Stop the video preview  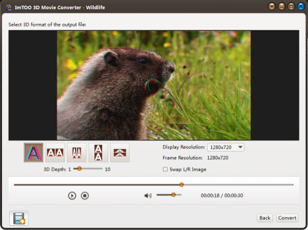(85, 195)
